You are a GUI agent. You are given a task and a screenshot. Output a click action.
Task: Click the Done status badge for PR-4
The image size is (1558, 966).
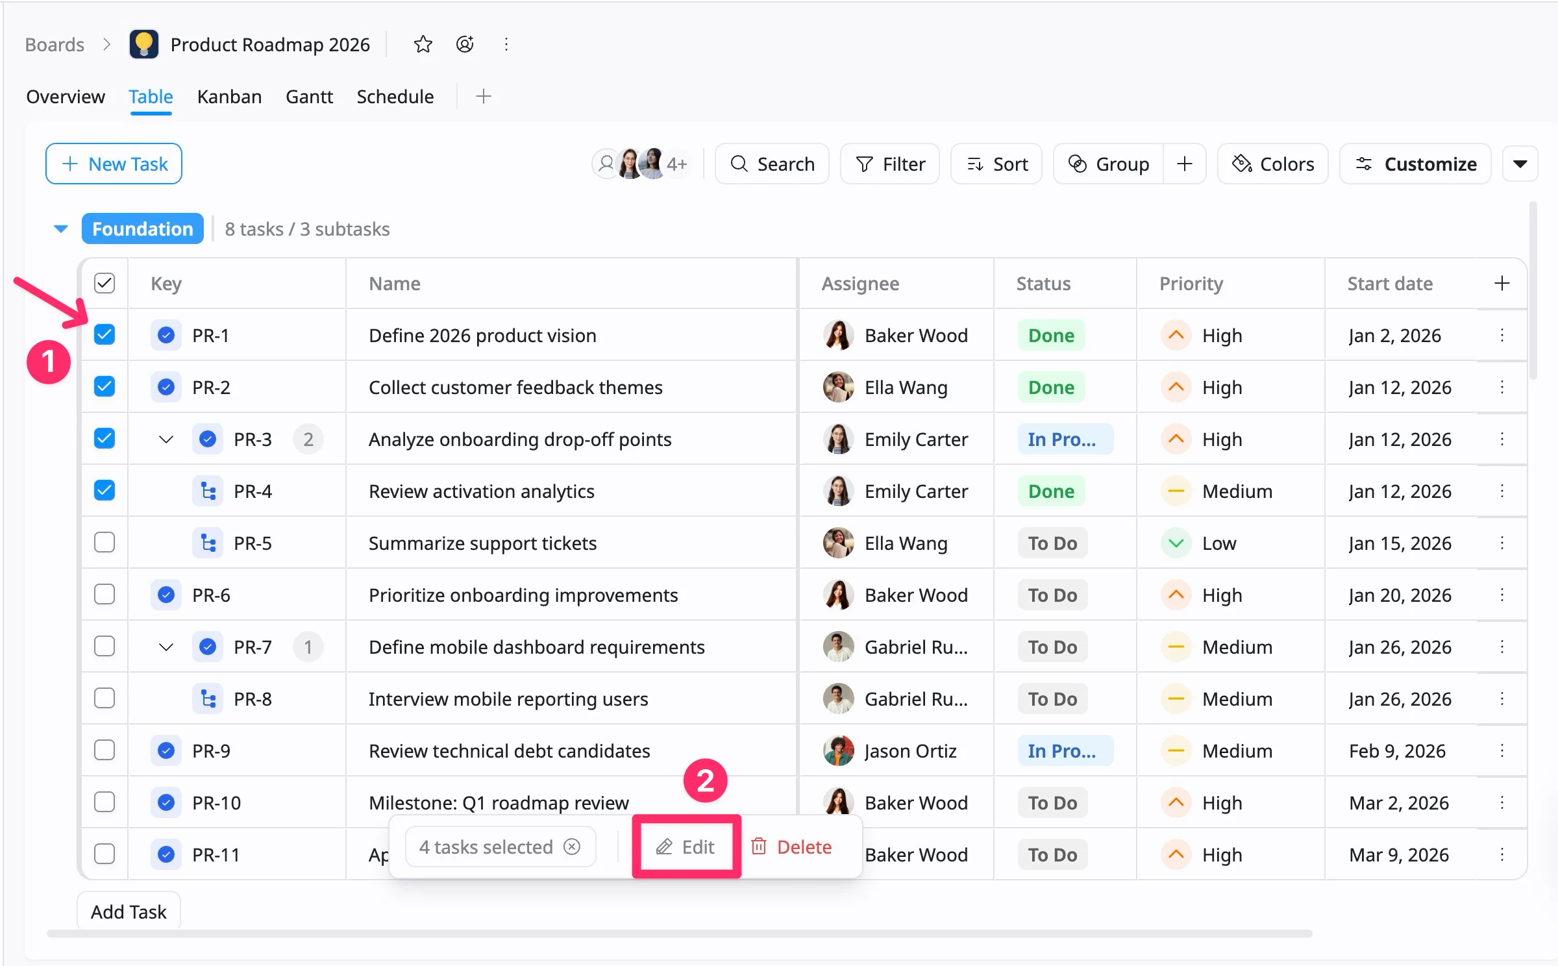tap(1051, 491)
